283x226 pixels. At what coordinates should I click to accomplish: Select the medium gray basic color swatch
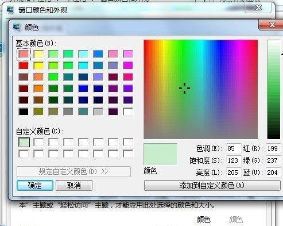(68, 112)
